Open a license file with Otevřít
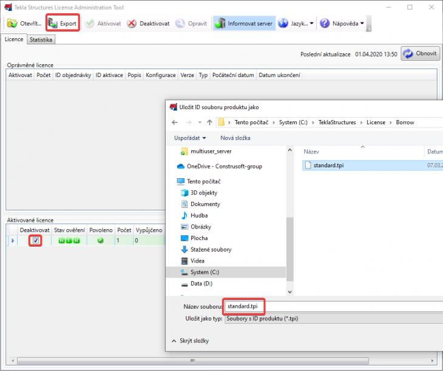Viewport: 443px width, 371px height. click(24, 24)
